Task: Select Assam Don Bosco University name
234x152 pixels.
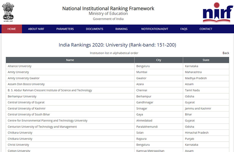Action: coord(26,84)
